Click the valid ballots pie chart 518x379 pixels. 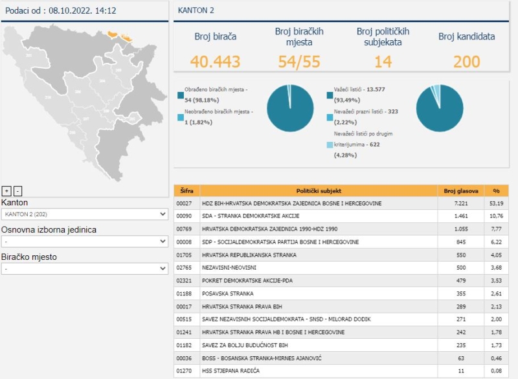tap(440, 108)
